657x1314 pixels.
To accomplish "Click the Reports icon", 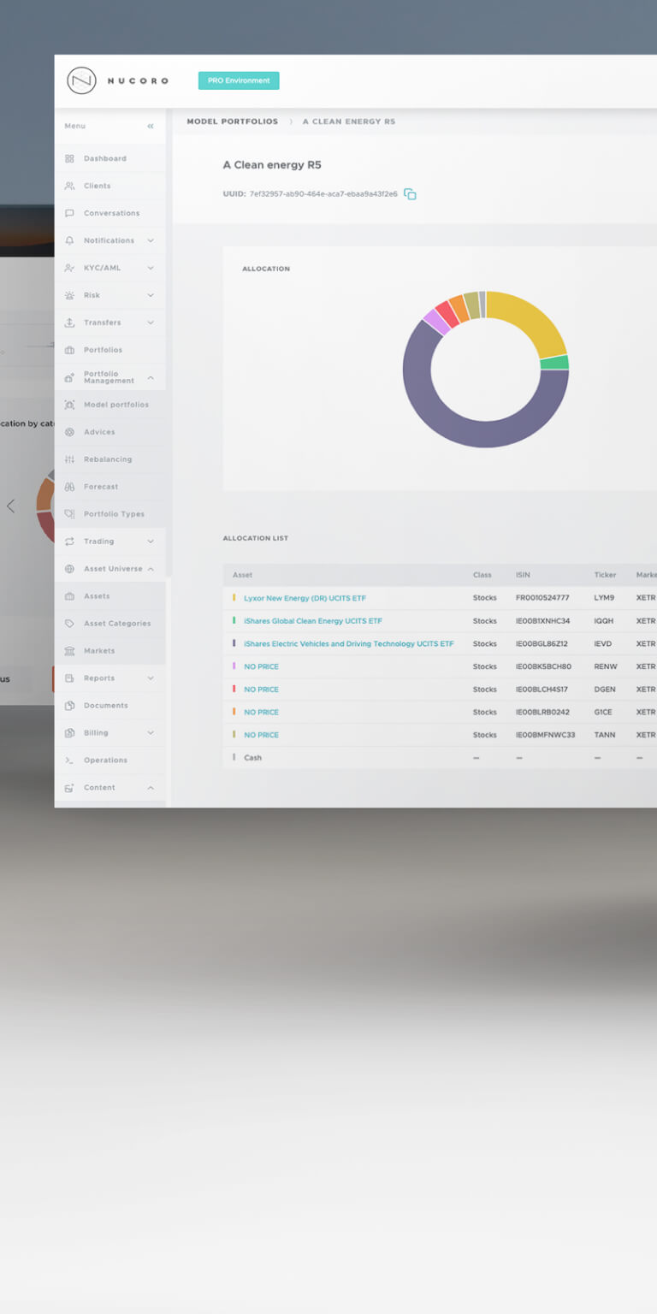I will tap(69, 679).
